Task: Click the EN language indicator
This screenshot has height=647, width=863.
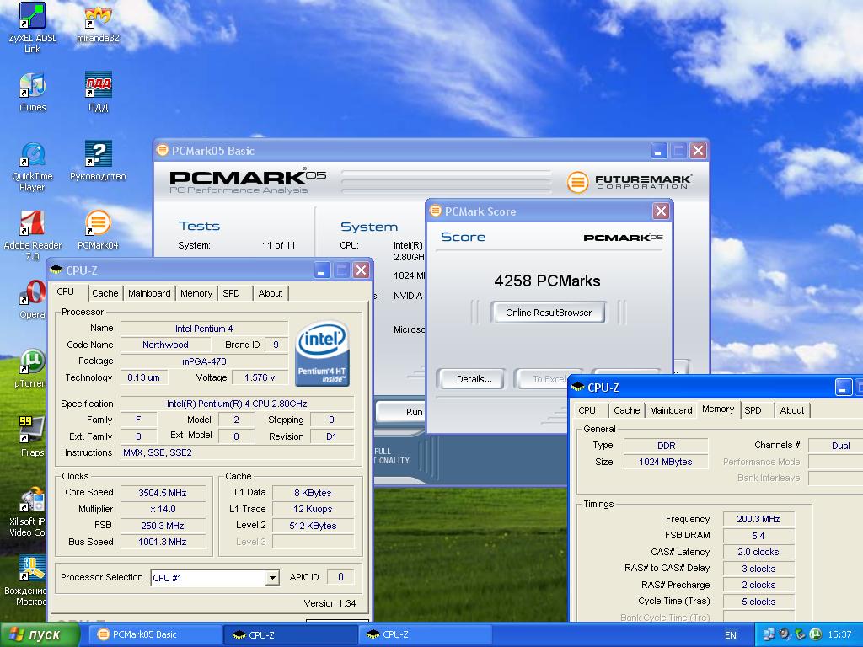Action: [731, 635]
